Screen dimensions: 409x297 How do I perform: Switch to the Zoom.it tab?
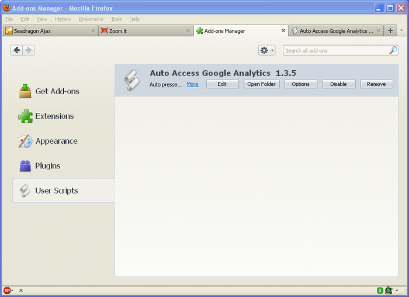pos(145,31)
